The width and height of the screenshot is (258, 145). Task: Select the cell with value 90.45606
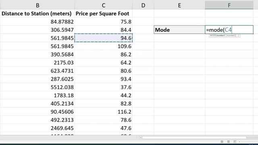pos(37,112)
